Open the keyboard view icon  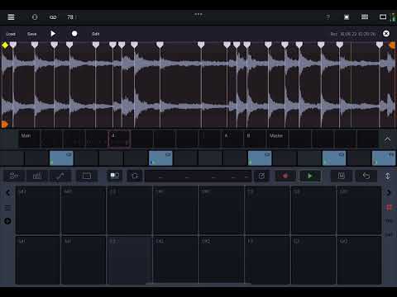pyautogui.click(x=87, y=176)
